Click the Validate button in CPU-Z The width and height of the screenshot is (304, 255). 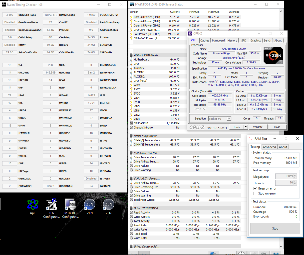[x=258, y=127]
